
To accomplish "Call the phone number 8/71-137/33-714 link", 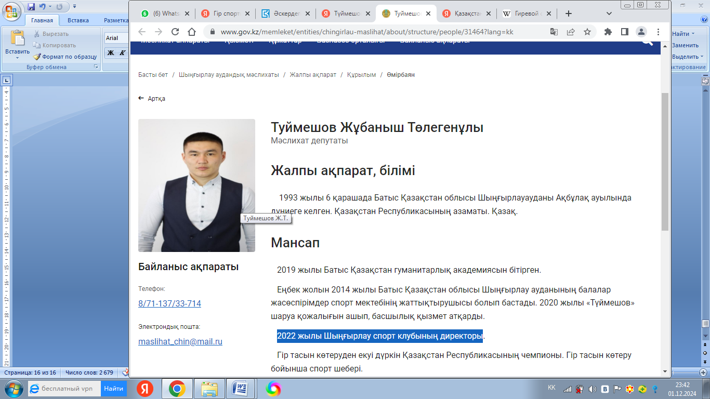I will click(169, 303).
